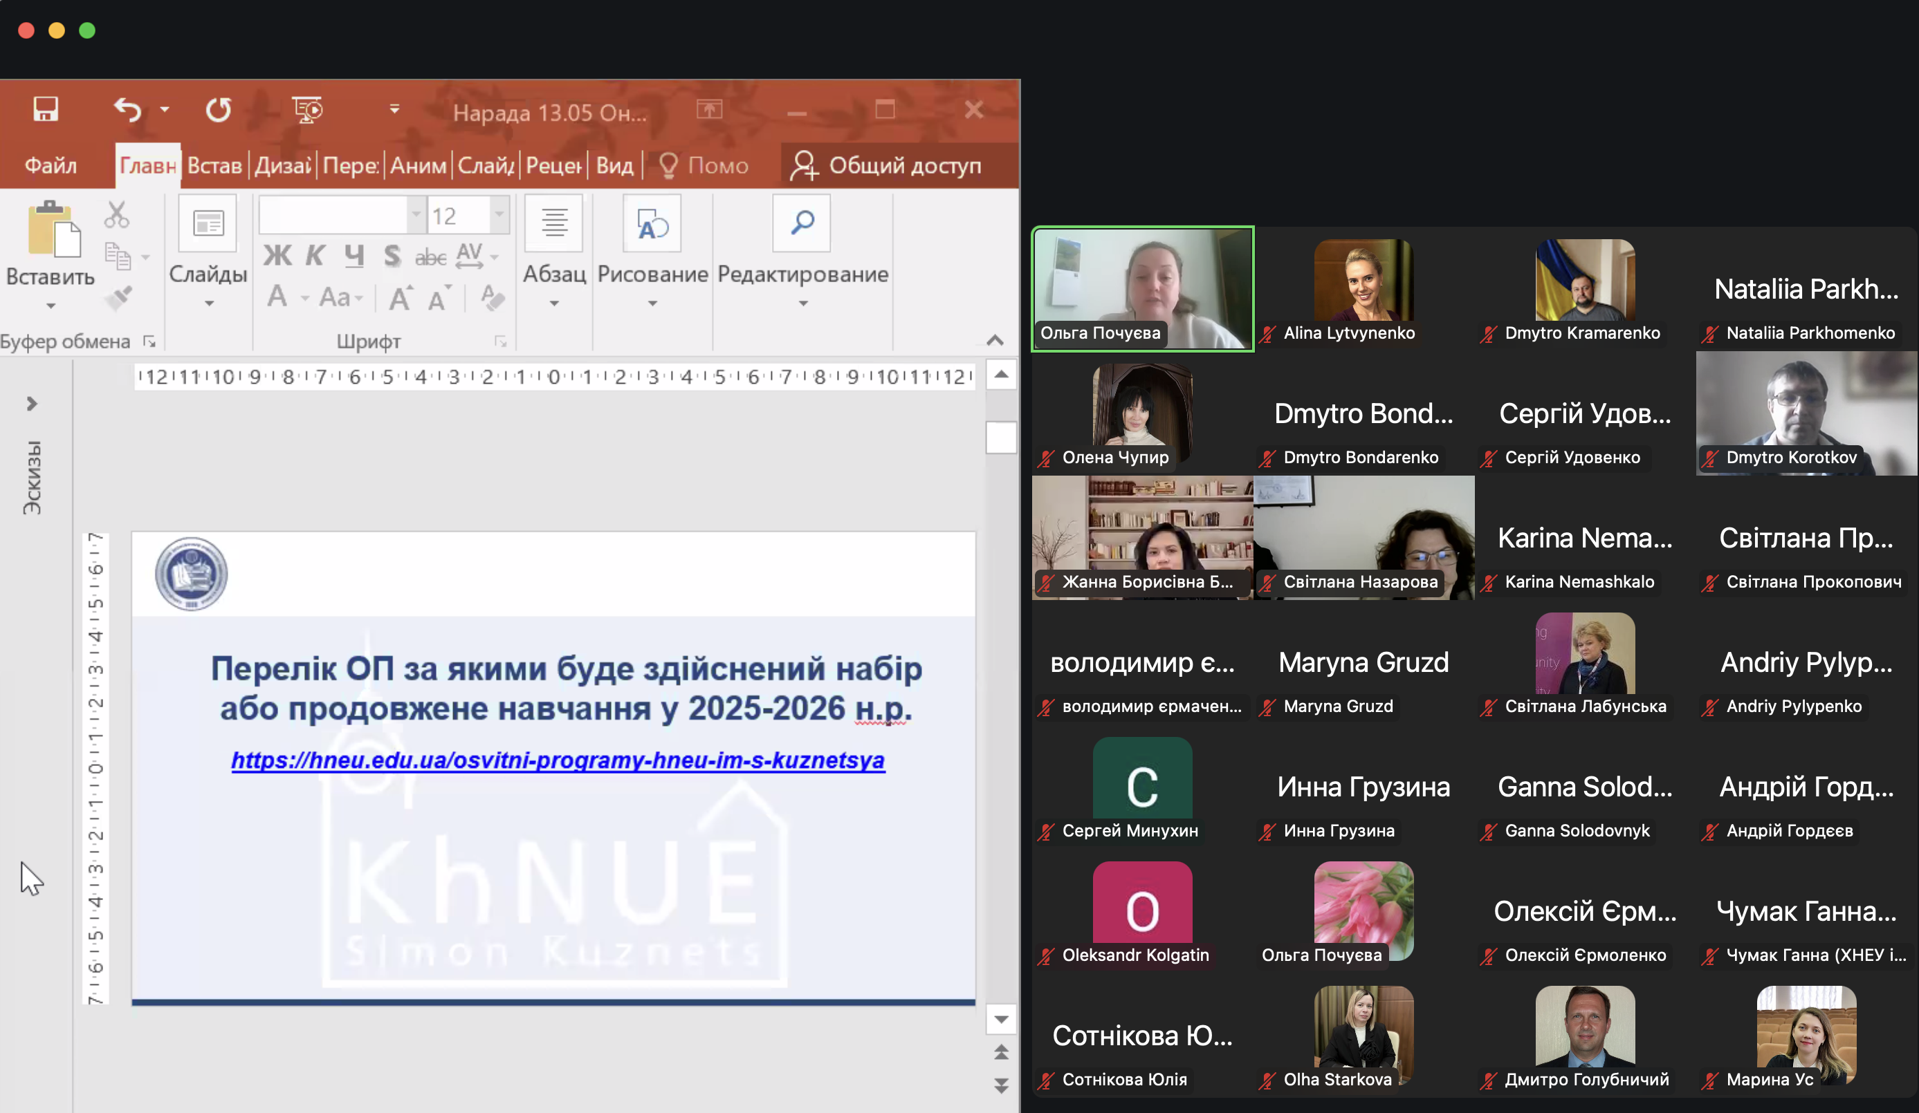1919x1113 pixels.
Task: Open the Редактирование search group
Action: (802, 253)
